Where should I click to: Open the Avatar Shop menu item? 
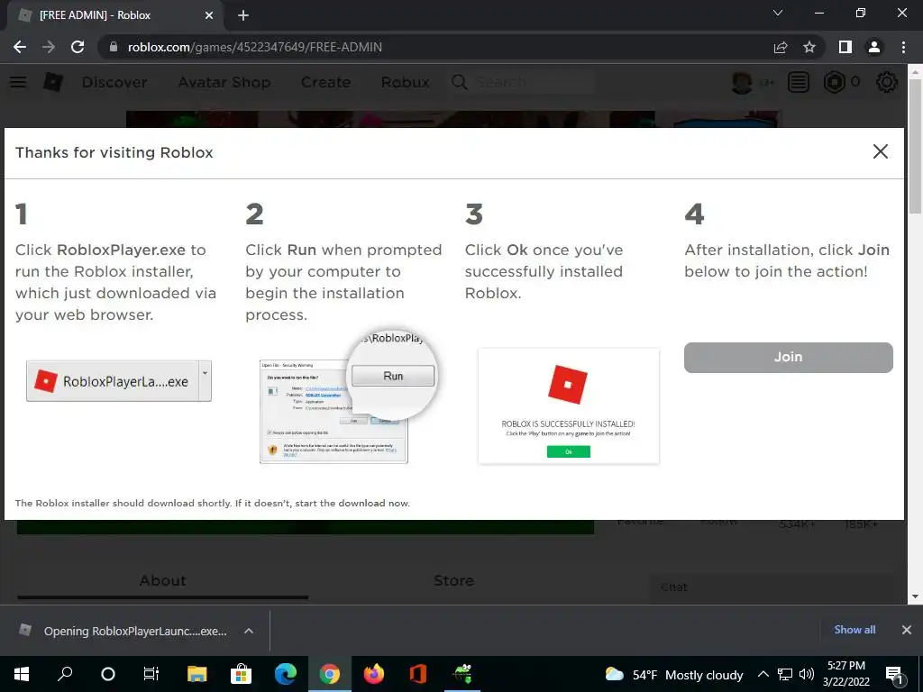pyautogui.click(x=224, y=82)
